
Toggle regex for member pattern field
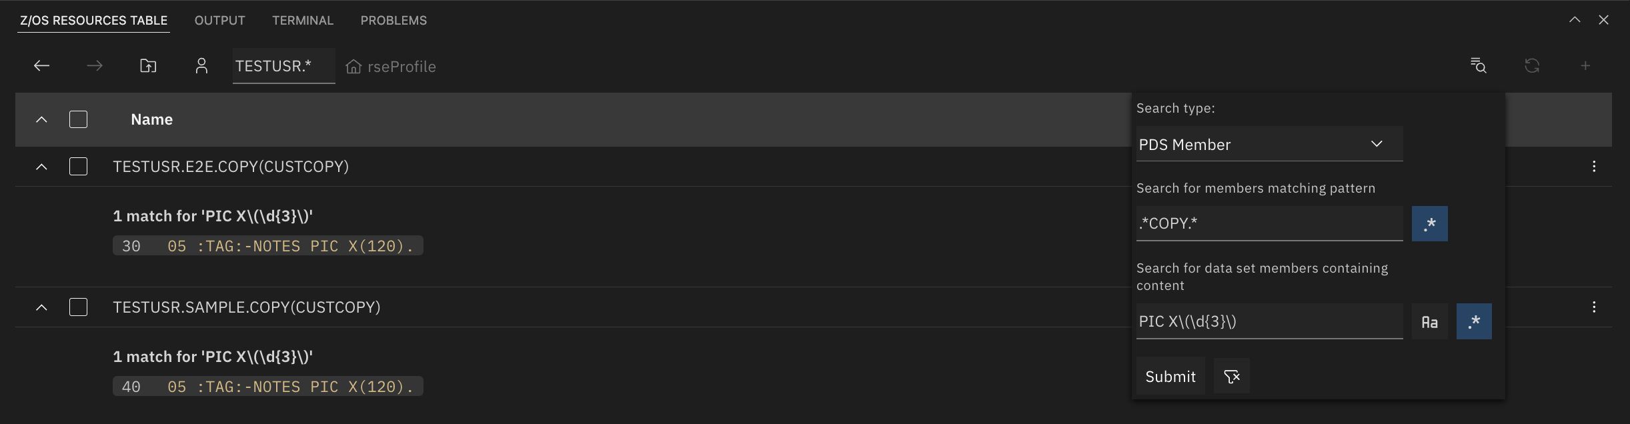tap(1429, 224)
